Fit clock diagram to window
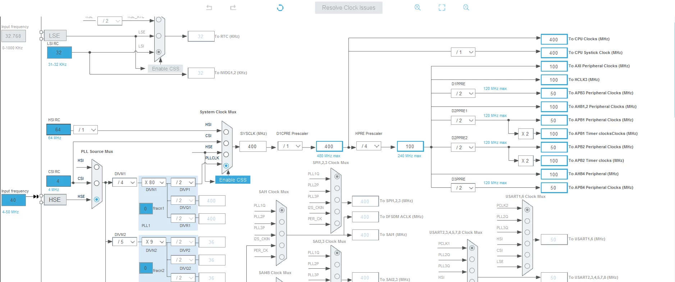Viewport: 675px width, 282px height. 442,8
